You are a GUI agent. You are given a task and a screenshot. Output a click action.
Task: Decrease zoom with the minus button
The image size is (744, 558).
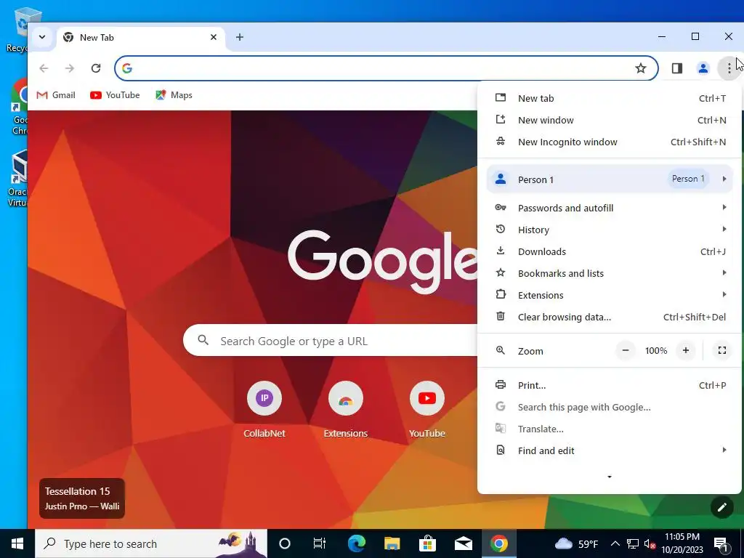click(x=626, y=351)
